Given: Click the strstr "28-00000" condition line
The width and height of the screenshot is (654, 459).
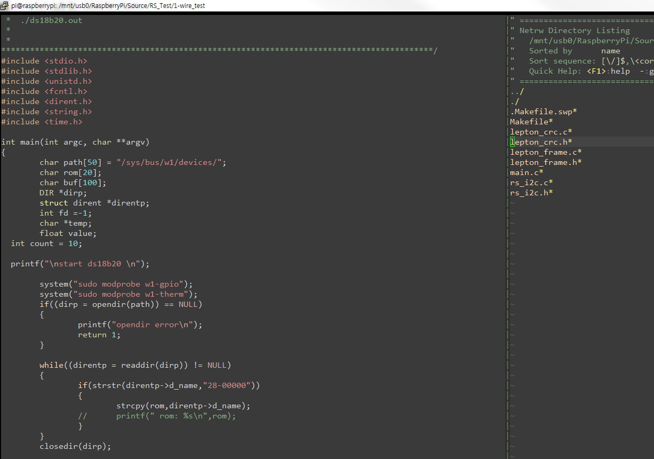Looking at the screenshot, I should 169,385.
